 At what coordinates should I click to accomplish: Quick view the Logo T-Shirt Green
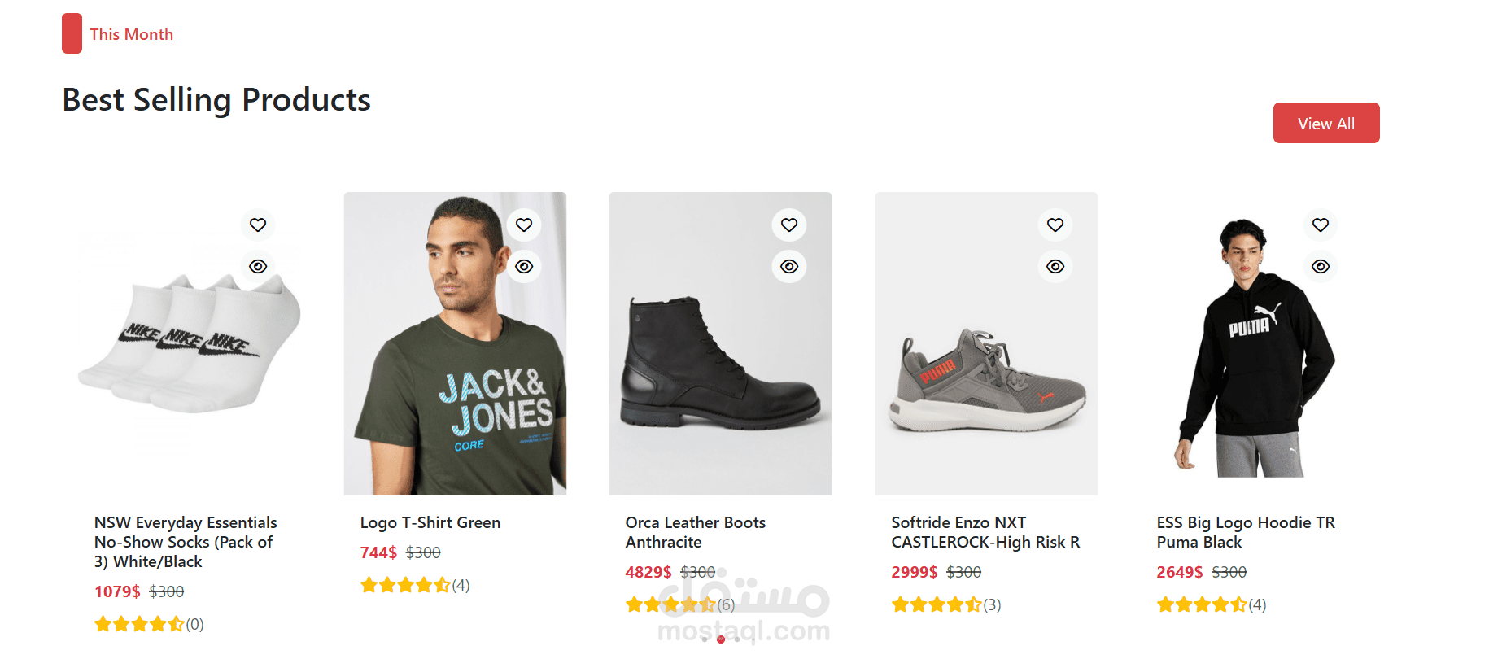point(524,266)
